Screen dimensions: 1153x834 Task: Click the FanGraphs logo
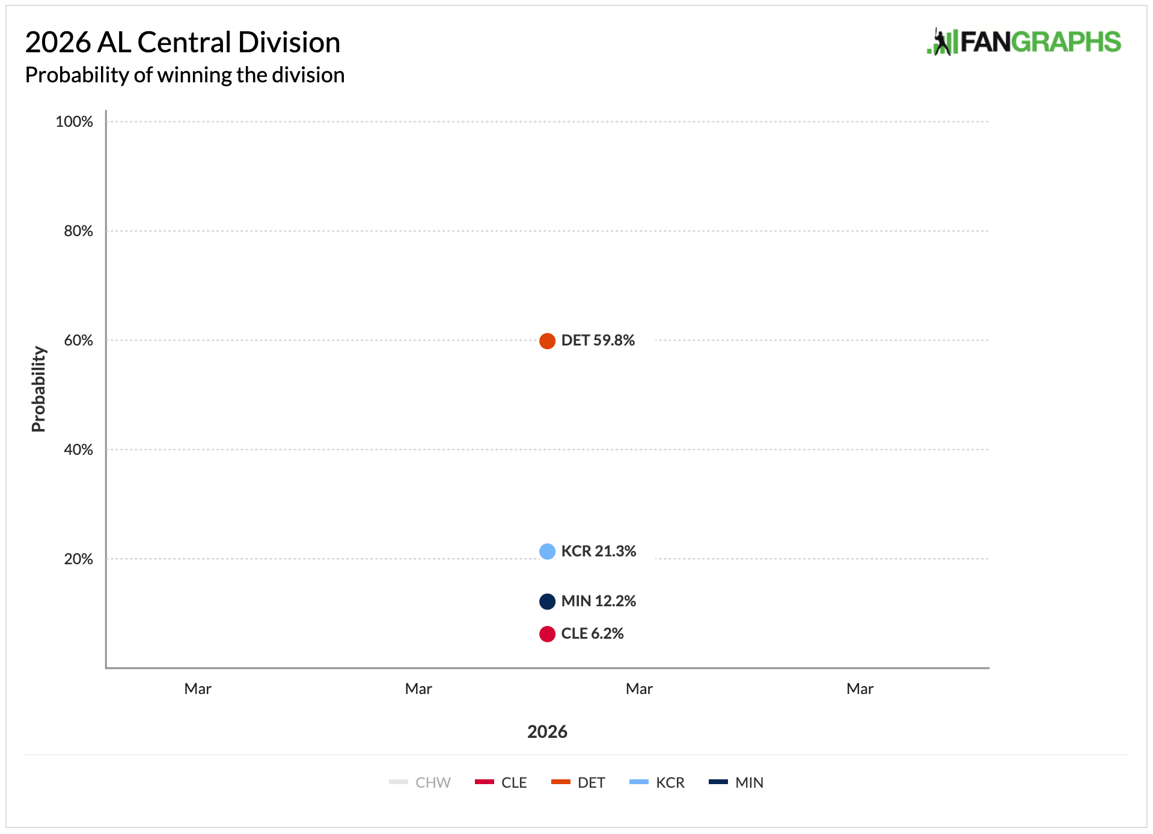[x=1023, y=42]
